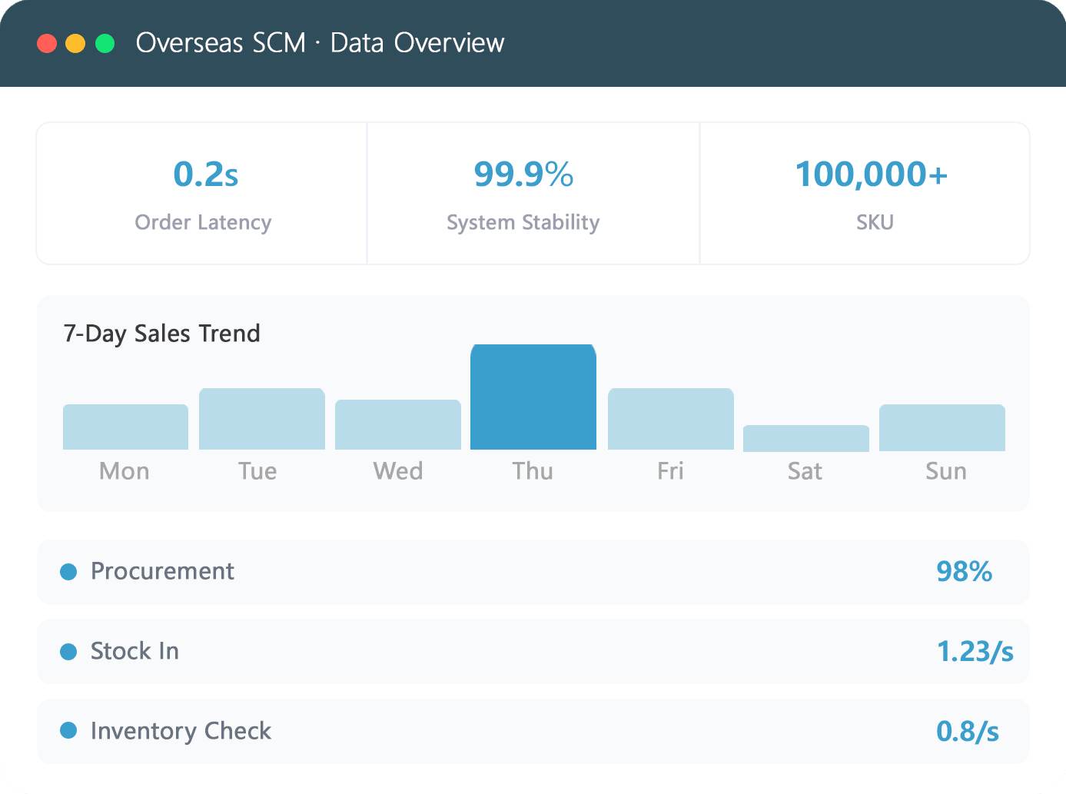
Task: Select the 100,000+ value
Action: point(871,174)
